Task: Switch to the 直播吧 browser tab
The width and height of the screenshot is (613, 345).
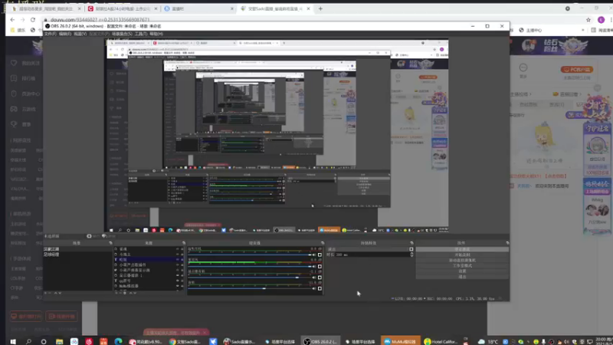Action: point(198,8)
